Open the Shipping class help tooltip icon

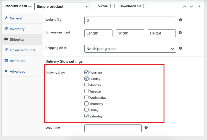pyautogui.click(x=180, y=48)
